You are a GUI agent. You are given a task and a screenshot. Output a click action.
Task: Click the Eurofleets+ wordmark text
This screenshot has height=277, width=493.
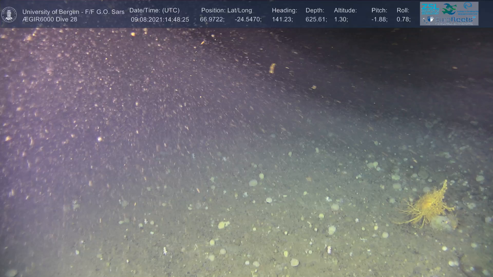click(x=455, y=19)
